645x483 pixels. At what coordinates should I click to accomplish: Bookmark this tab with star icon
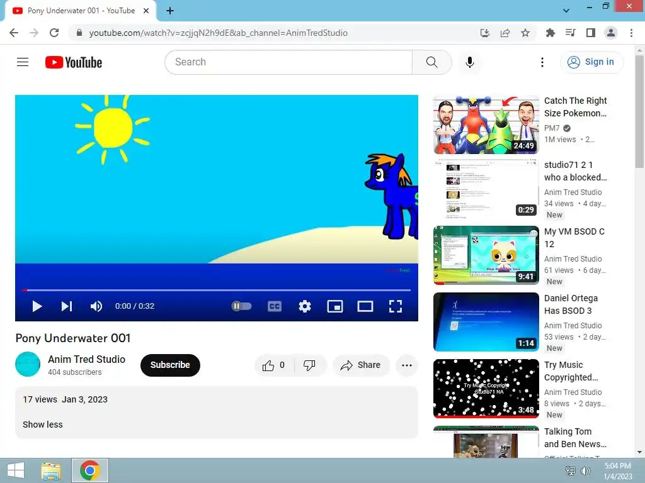pos(525,33)
